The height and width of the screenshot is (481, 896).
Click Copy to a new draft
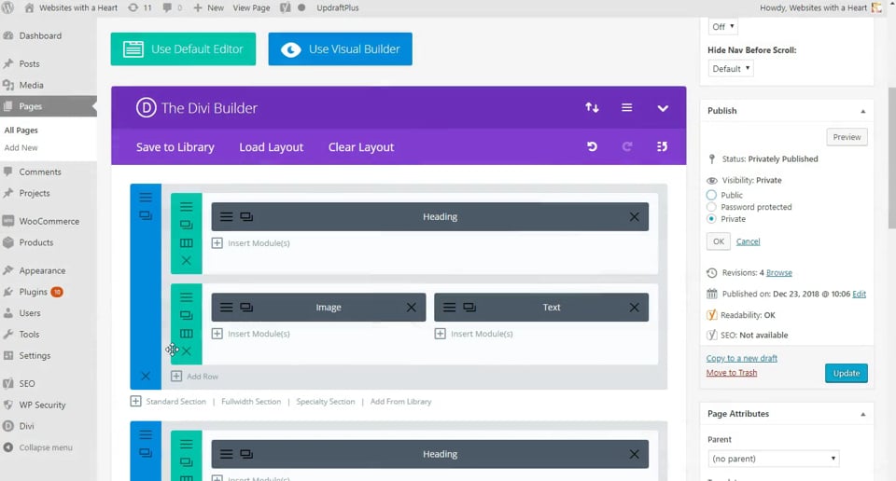pos(742,358)
